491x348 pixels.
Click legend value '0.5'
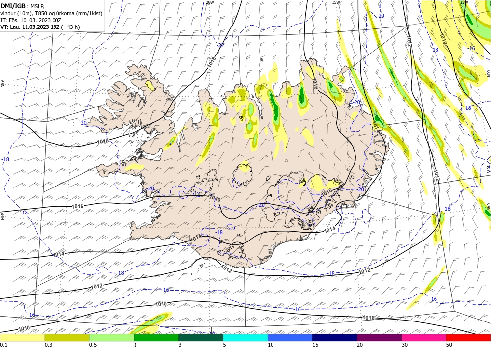[93, 345]
